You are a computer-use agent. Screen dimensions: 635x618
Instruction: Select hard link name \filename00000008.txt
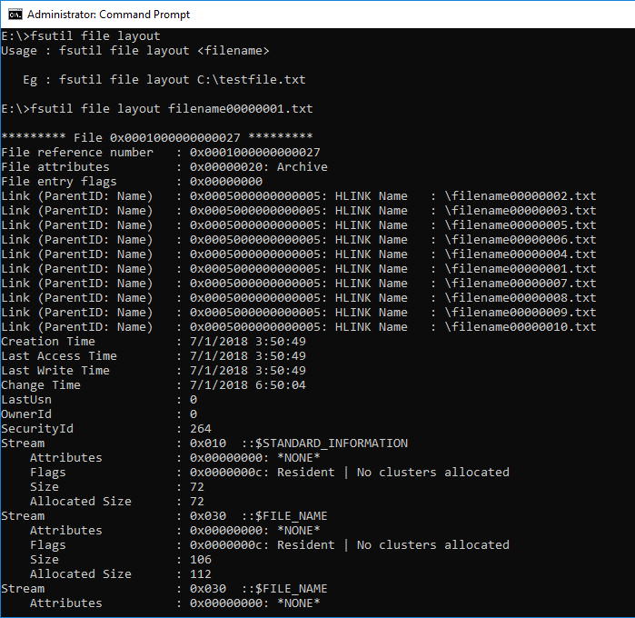[521, 298]
